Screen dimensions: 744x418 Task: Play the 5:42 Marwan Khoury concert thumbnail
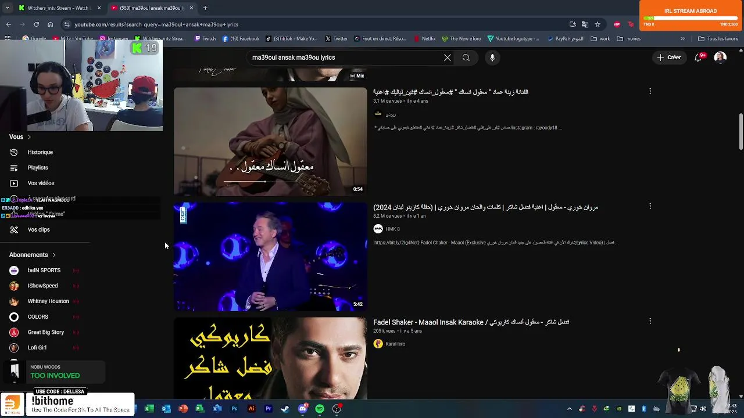pos(270,257)
